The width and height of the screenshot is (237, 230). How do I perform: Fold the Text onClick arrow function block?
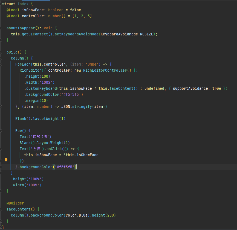coord(1,149)
